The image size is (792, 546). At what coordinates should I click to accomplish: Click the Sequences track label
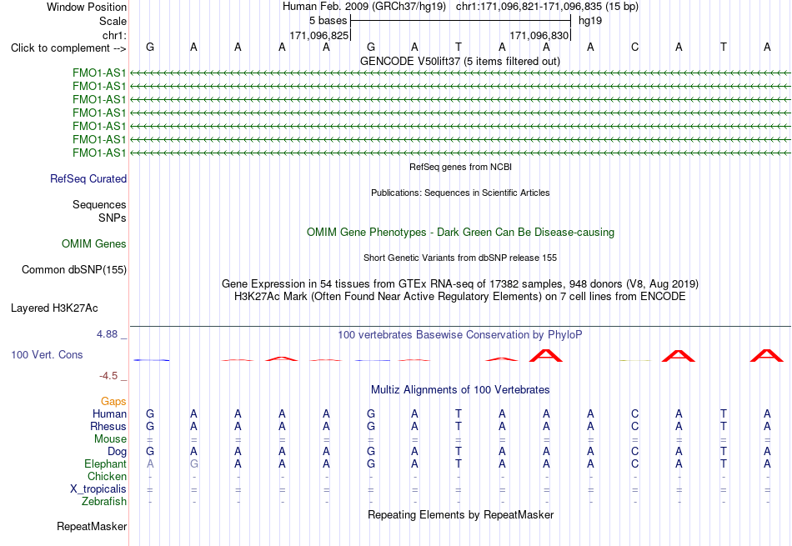click(x=99, y=204)
